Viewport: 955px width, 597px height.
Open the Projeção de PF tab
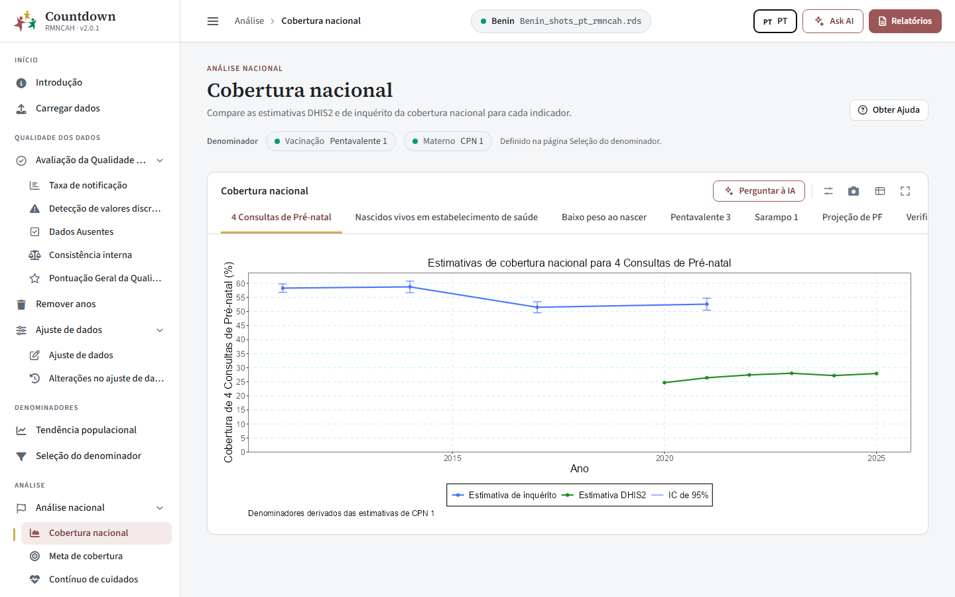852,218
